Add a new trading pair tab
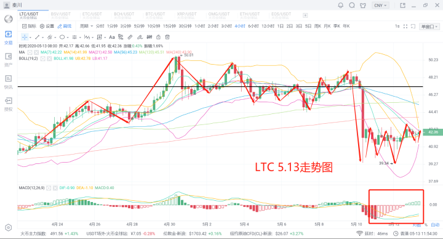The image size is (443, 239). pos(305,15)
